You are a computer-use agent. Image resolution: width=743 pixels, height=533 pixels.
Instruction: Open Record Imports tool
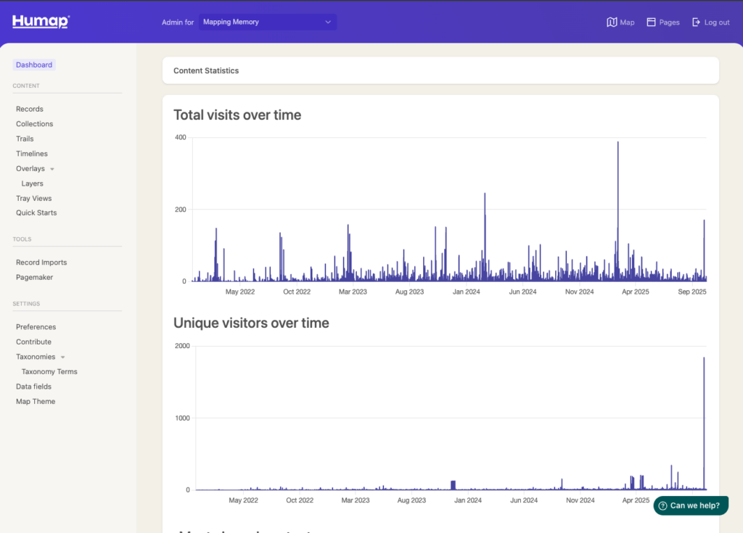(x=41, y=263)
